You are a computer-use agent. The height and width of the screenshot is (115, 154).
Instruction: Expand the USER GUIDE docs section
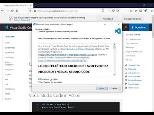(x=9, y=53)
